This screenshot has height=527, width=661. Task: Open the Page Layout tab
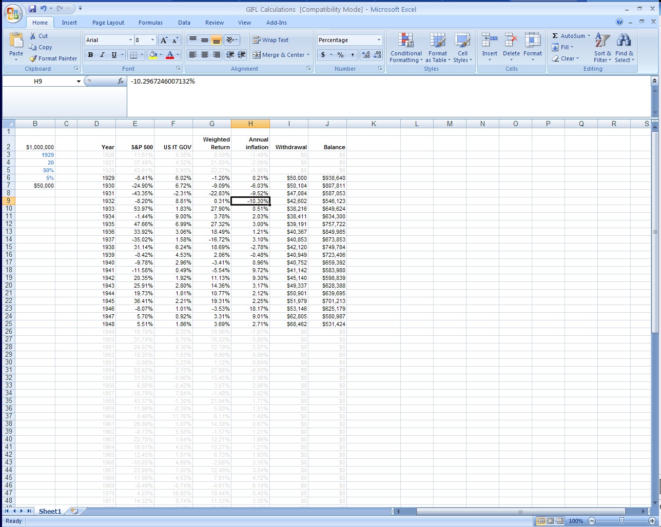(108, 23)
